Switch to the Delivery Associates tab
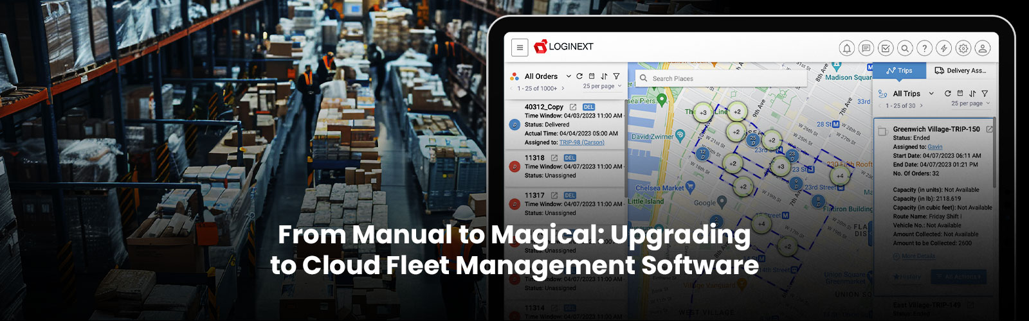The height and width of the screenshot is (321, 1029). tap(960, 71)
